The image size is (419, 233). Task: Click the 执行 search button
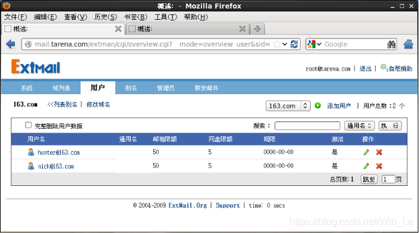click(x=390, y=126)
